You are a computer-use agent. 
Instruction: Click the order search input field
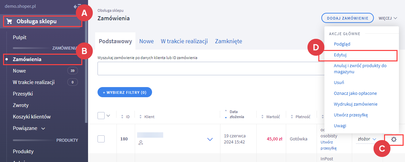210,69
